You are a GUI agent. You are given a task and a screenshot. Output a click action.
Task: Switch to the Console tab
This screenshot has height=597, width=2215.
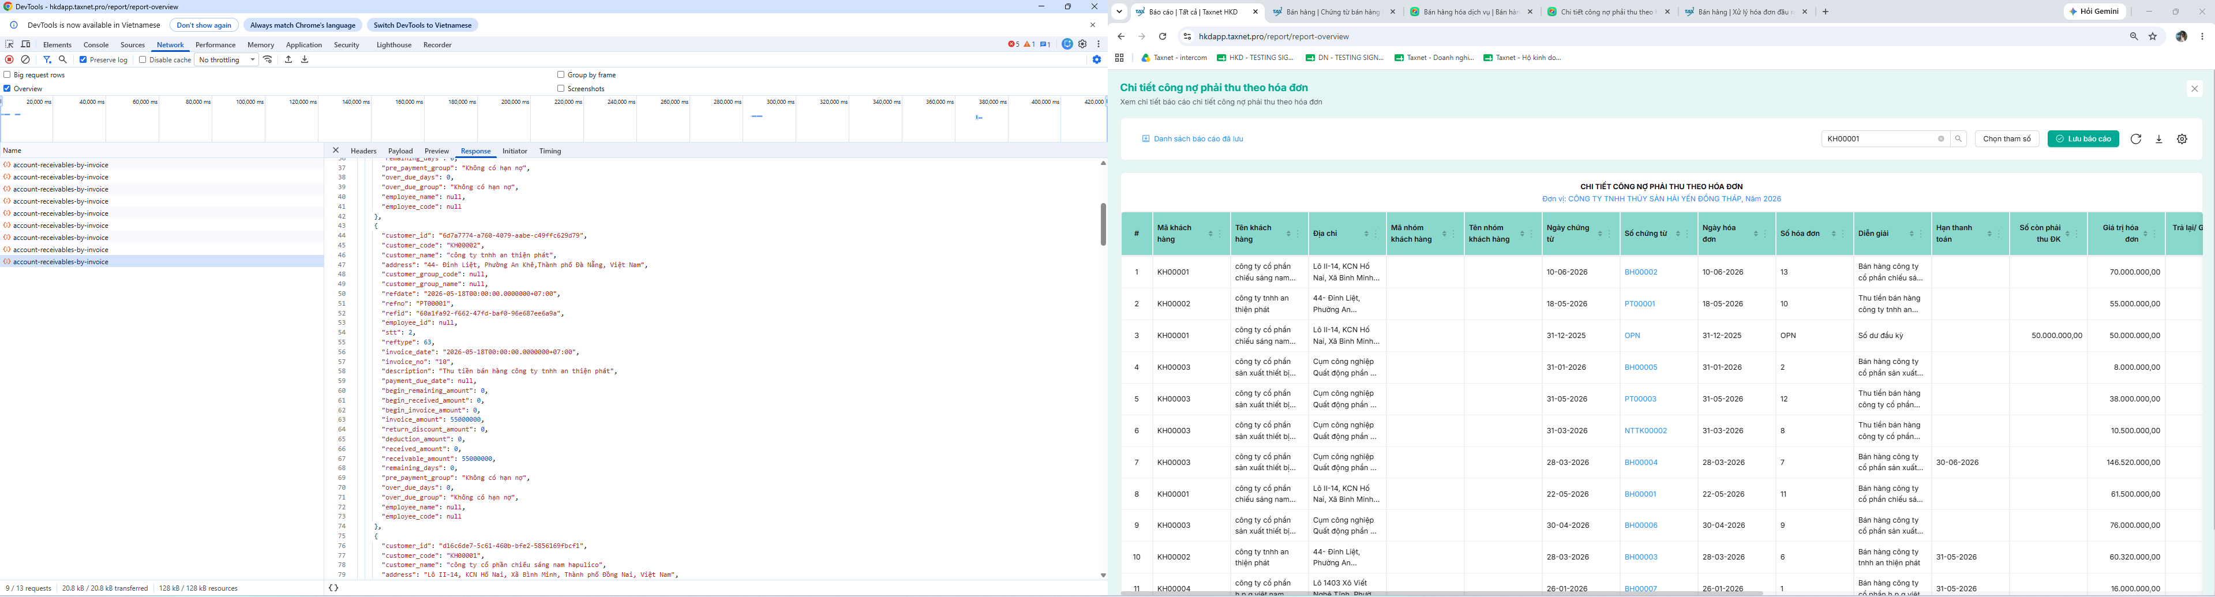click(x=96, y=45)
